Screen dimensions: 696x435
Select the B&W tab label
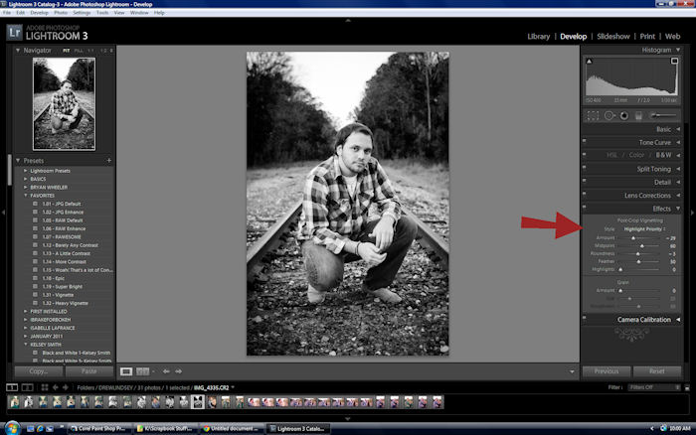(663, 155)
